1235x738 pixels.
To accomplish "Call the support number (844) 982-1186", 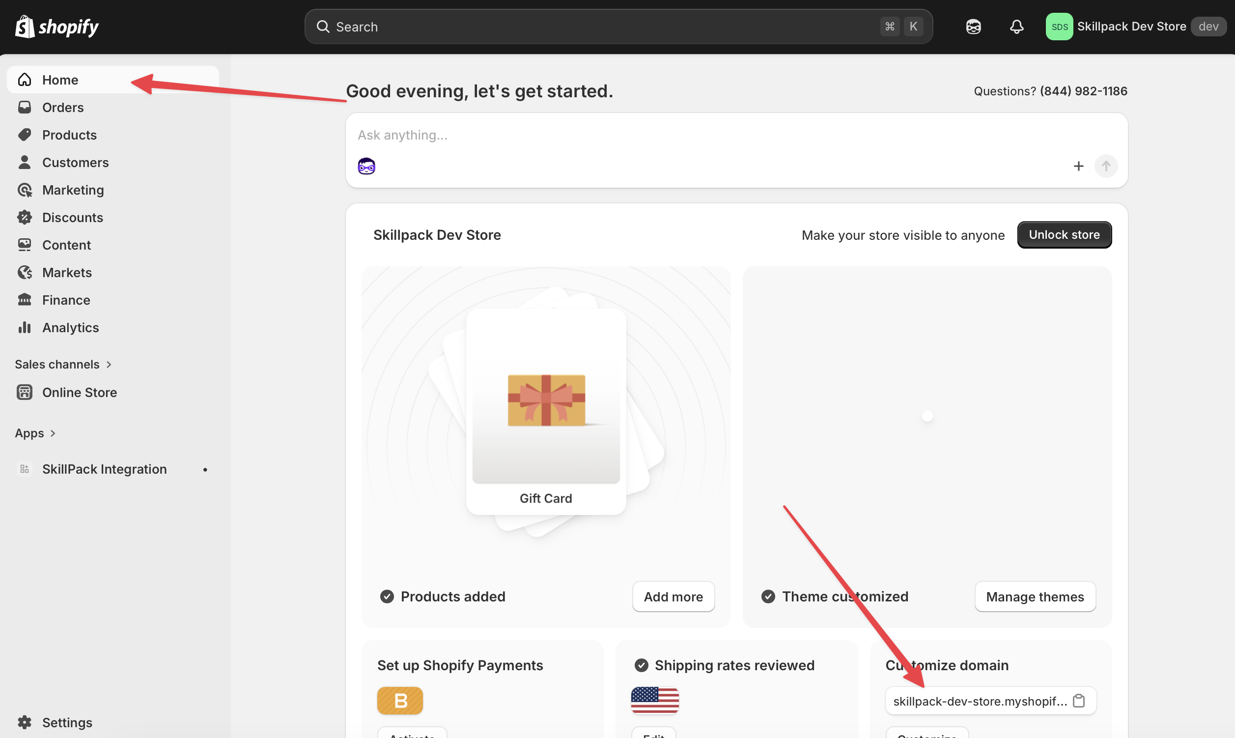I will (x=1083, y=91).
